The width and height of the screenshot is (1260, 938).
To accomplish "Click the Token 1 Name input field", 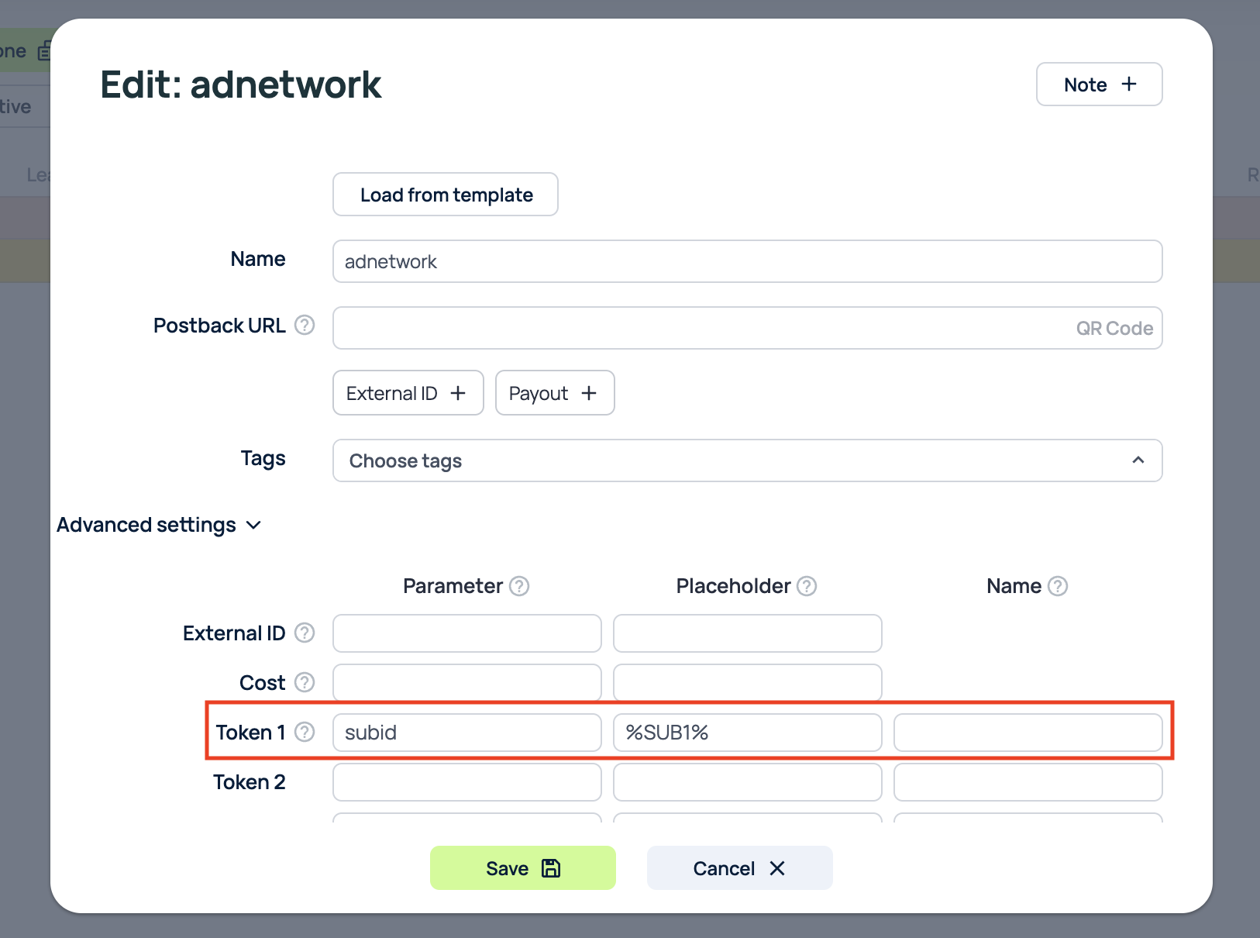I will pos(1028,733).
